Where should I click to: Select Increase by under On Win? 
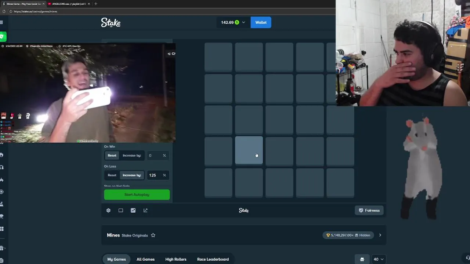tap(132, 155)
